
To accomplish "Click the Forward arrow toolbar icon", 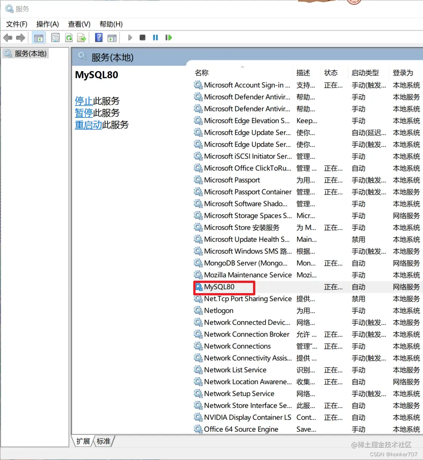I will 21,38.
